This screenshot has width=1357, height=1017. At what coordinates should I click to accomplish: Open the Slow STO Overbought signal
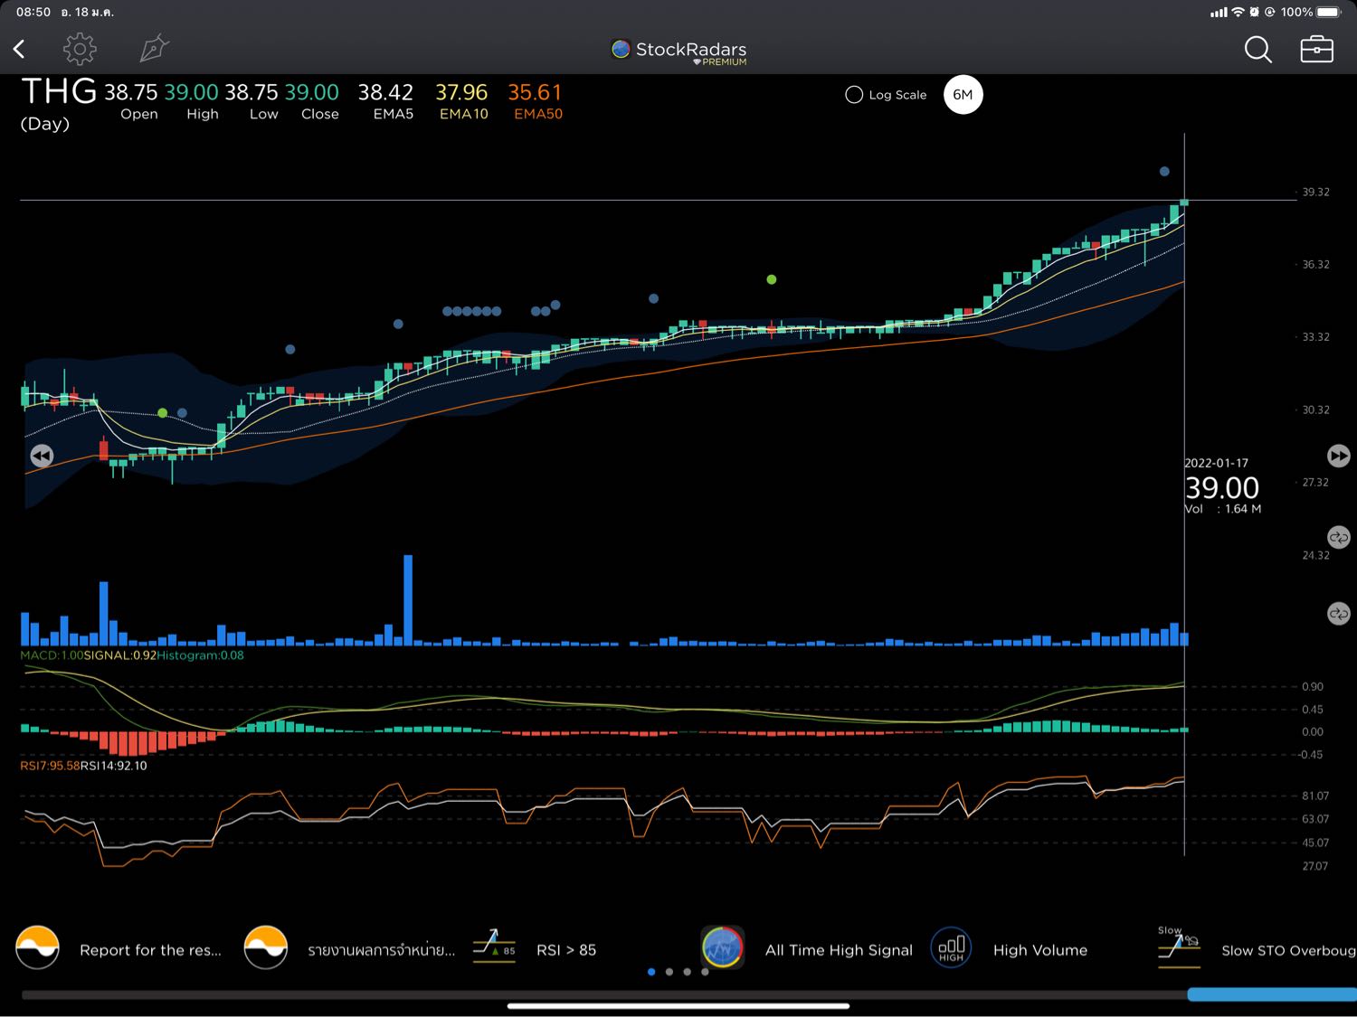[1287, 950]
